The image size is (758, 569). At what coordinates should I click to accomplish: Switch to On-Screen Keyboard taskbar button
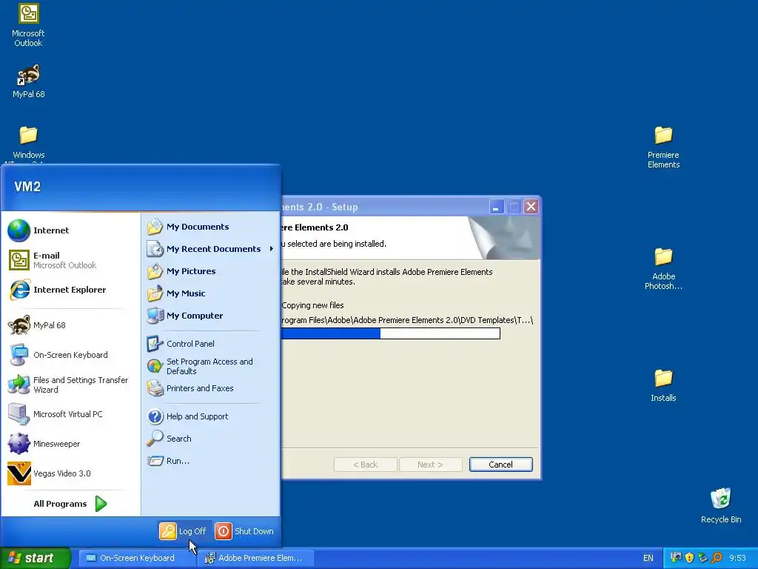136,558
